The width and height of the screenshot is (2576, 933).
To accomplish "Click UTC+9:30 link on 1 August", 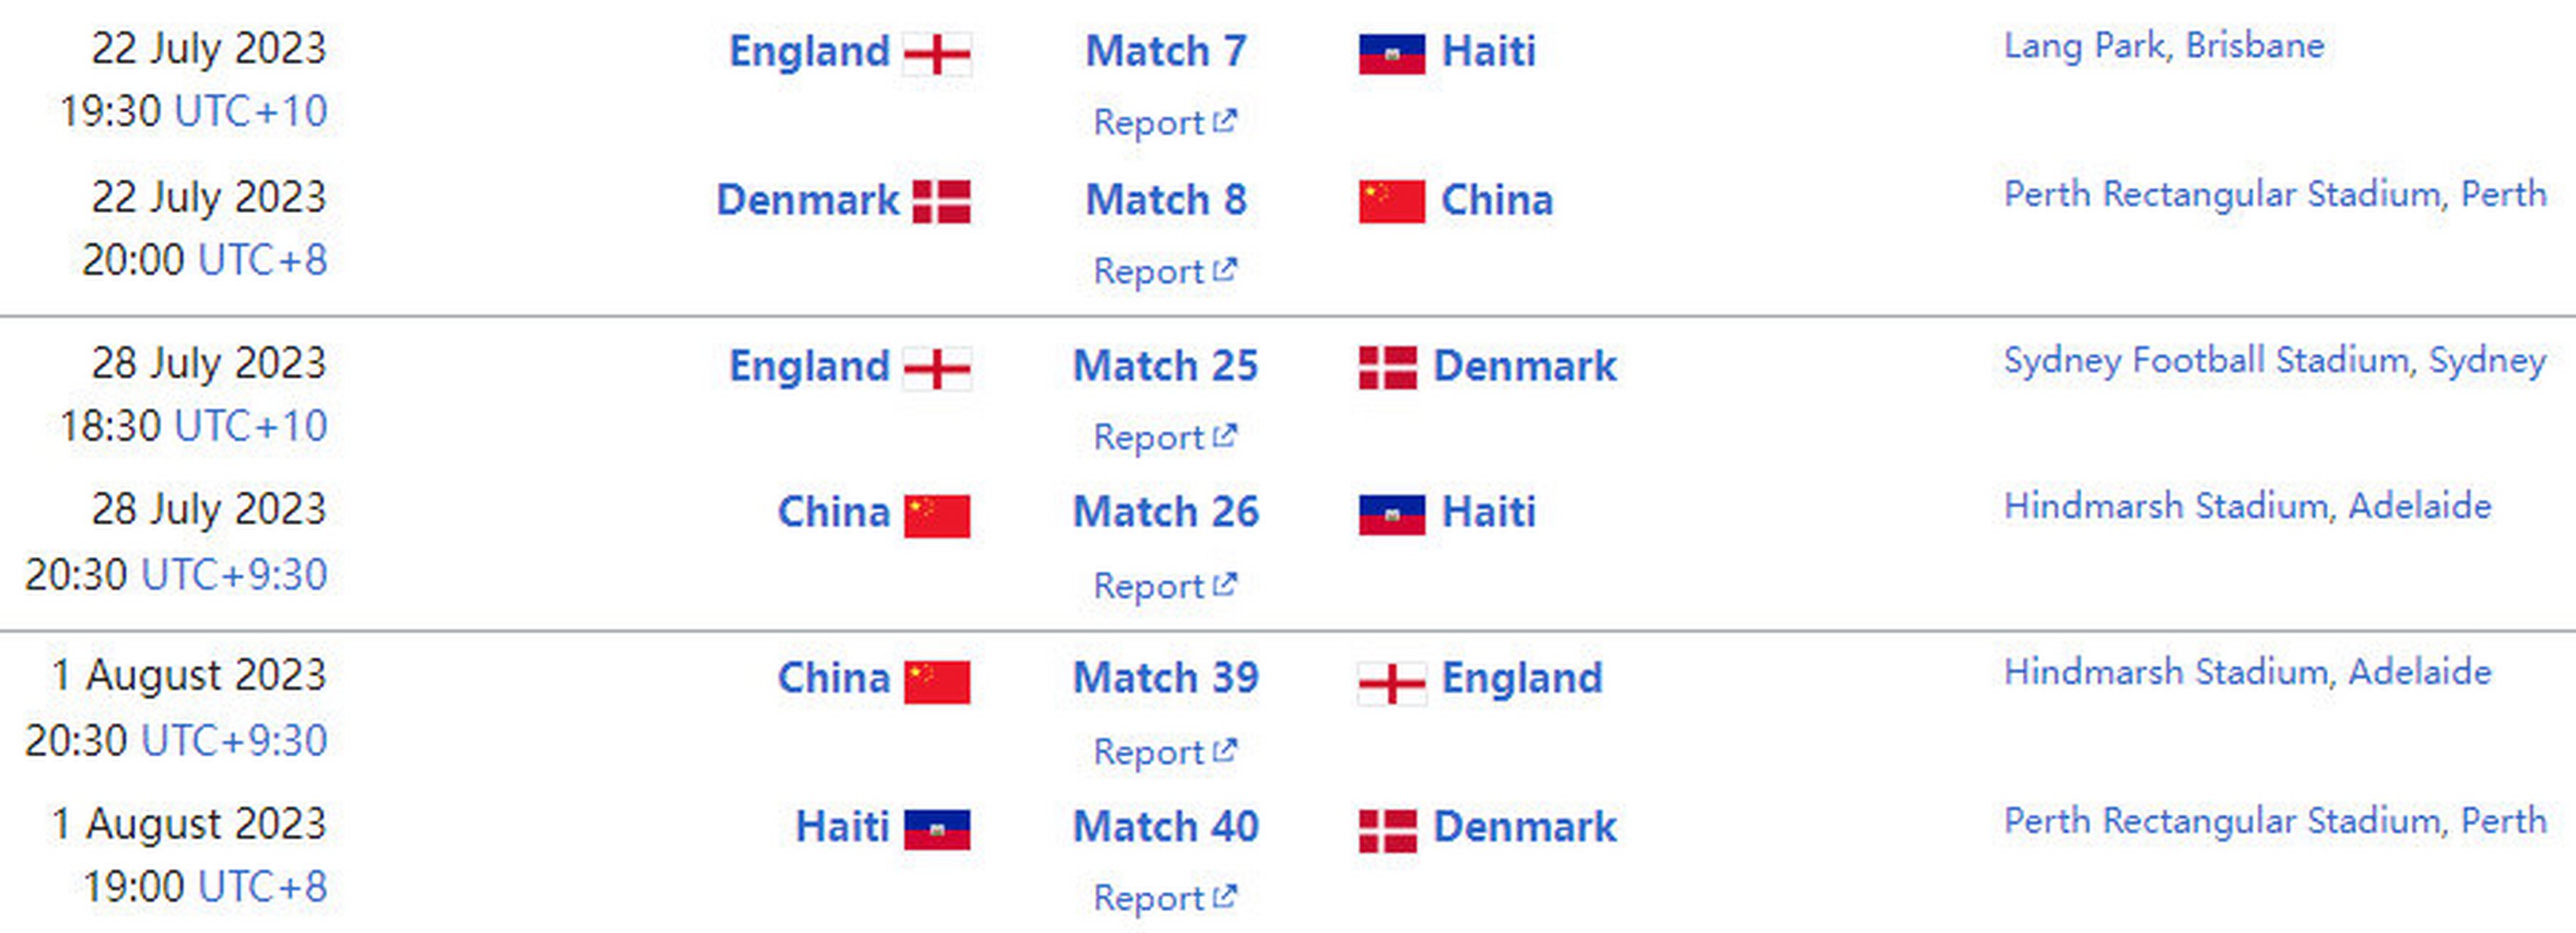I will (x=234, y=741).
